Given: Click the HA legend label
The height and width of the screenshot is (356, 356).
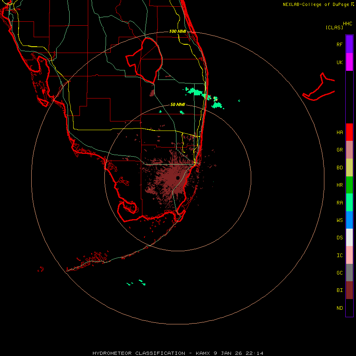Looking at the screenshot, I should pos(339,132).
